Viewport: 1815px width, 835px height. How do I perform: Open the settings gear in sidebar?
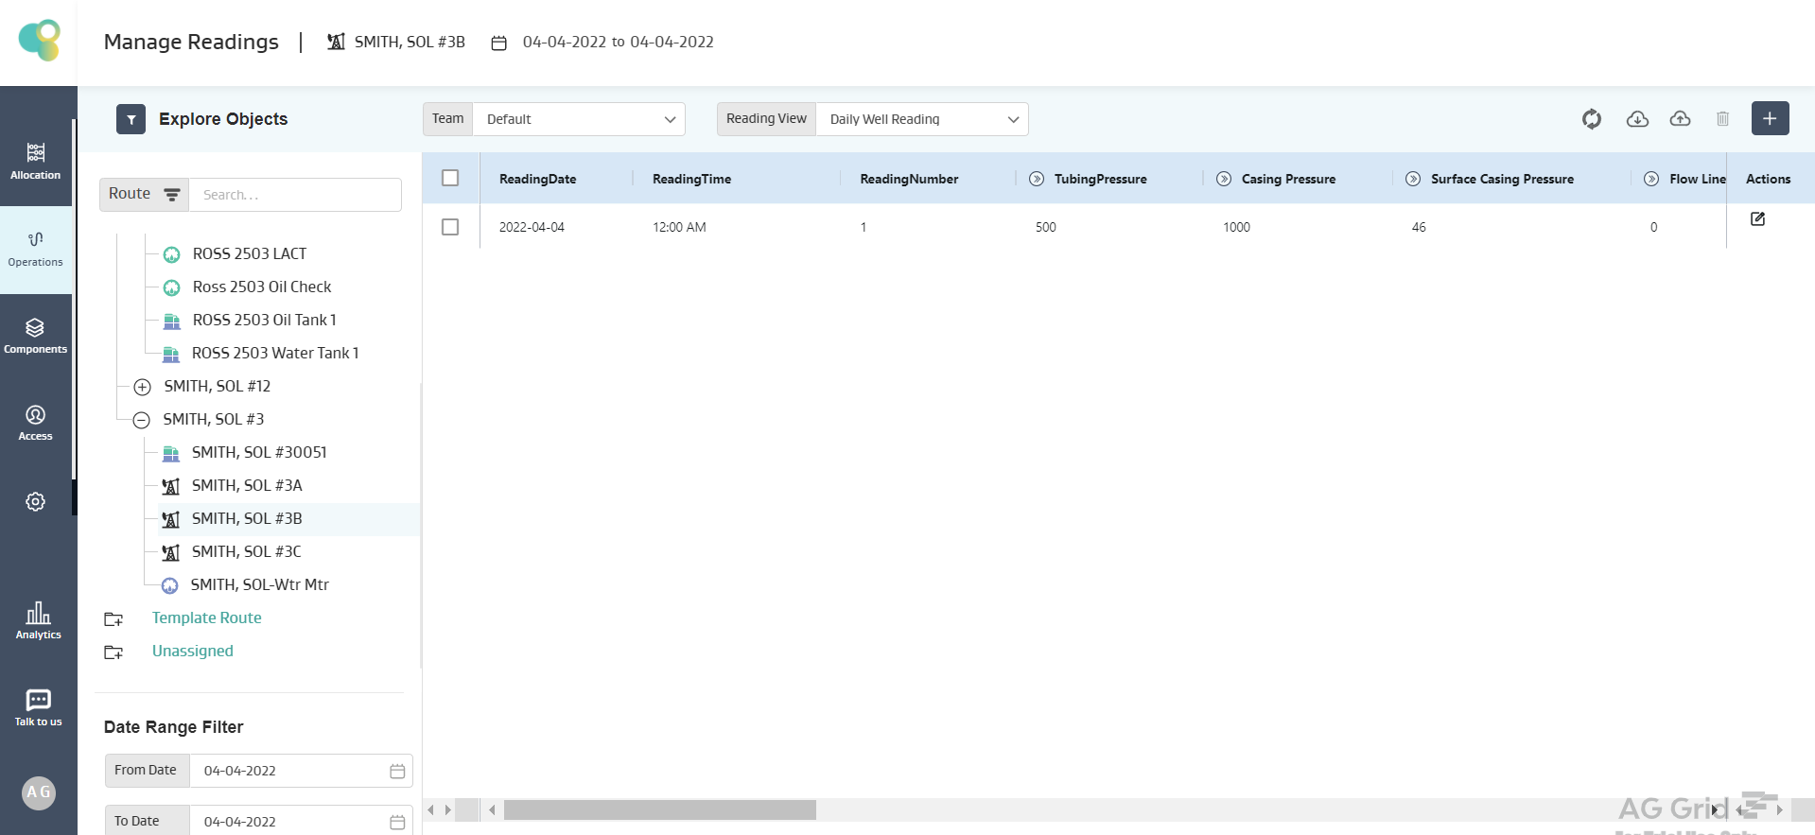(x=36, y=501)
